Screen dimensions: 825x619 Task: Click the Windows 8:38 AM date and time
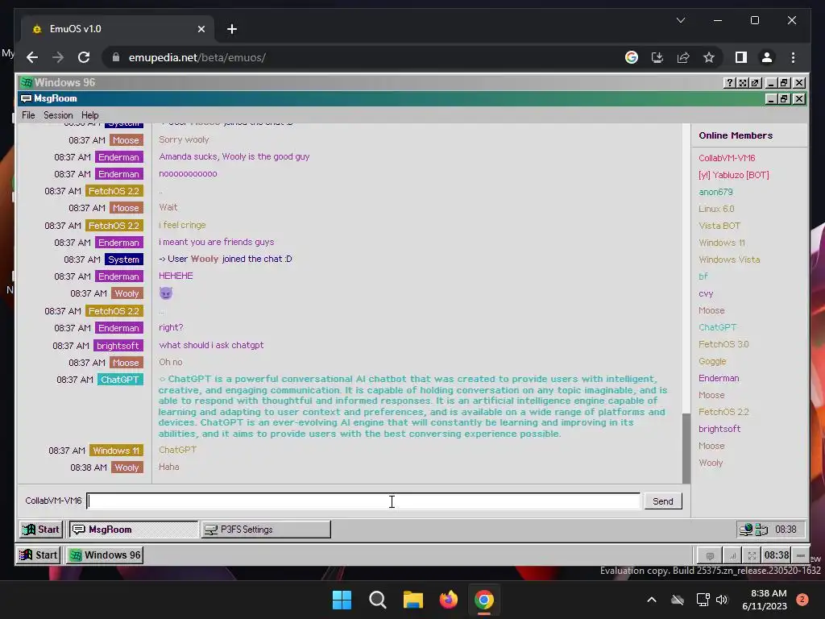click(x=765, y=600)
